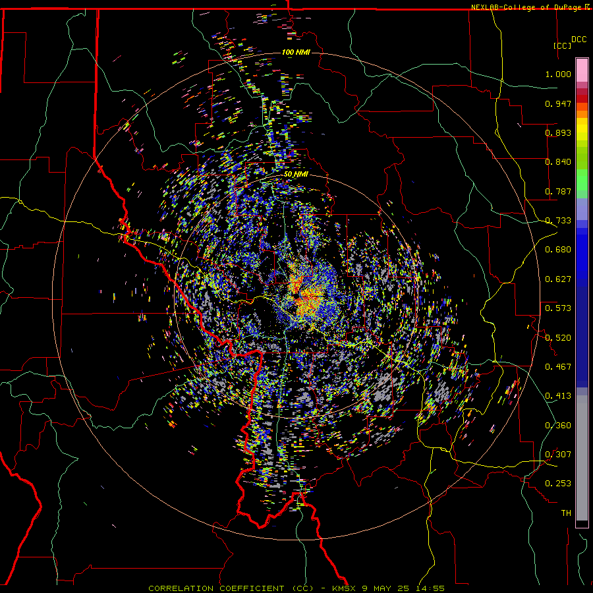Image resolution: width=593 pixels, height=593 pixels.
Task: Click the 0.627 legend value
Action: click(x=558, y=279)
